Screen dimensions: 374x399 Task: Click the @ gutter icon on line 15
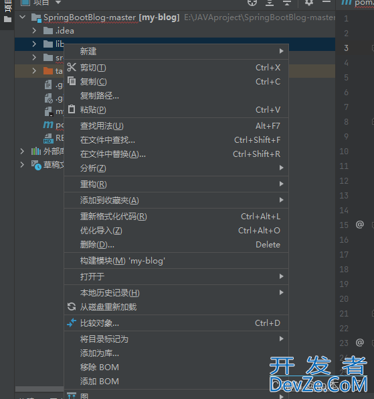tap(359, 225)
